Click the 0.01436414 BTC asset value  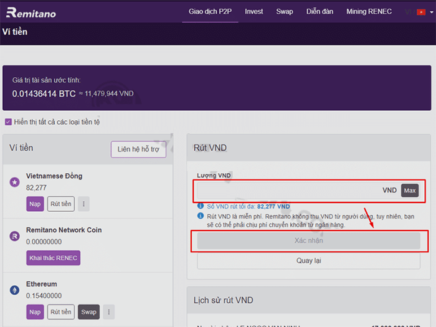[x=44, y=93]
